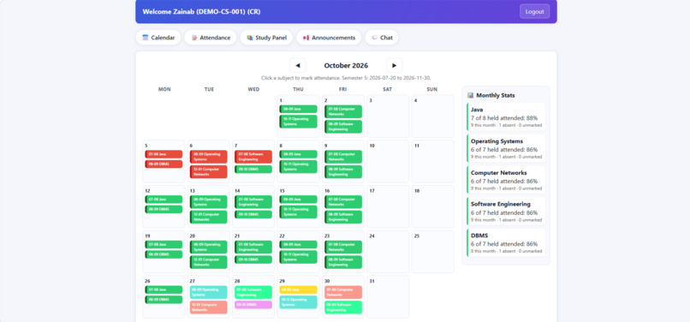Click the calendar icon in Calendar tab

146,38
